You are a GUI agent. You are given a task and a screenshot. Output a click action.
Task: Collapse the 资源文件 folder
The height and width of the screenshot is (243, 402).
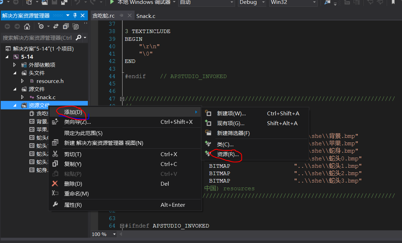click(15, 105)
